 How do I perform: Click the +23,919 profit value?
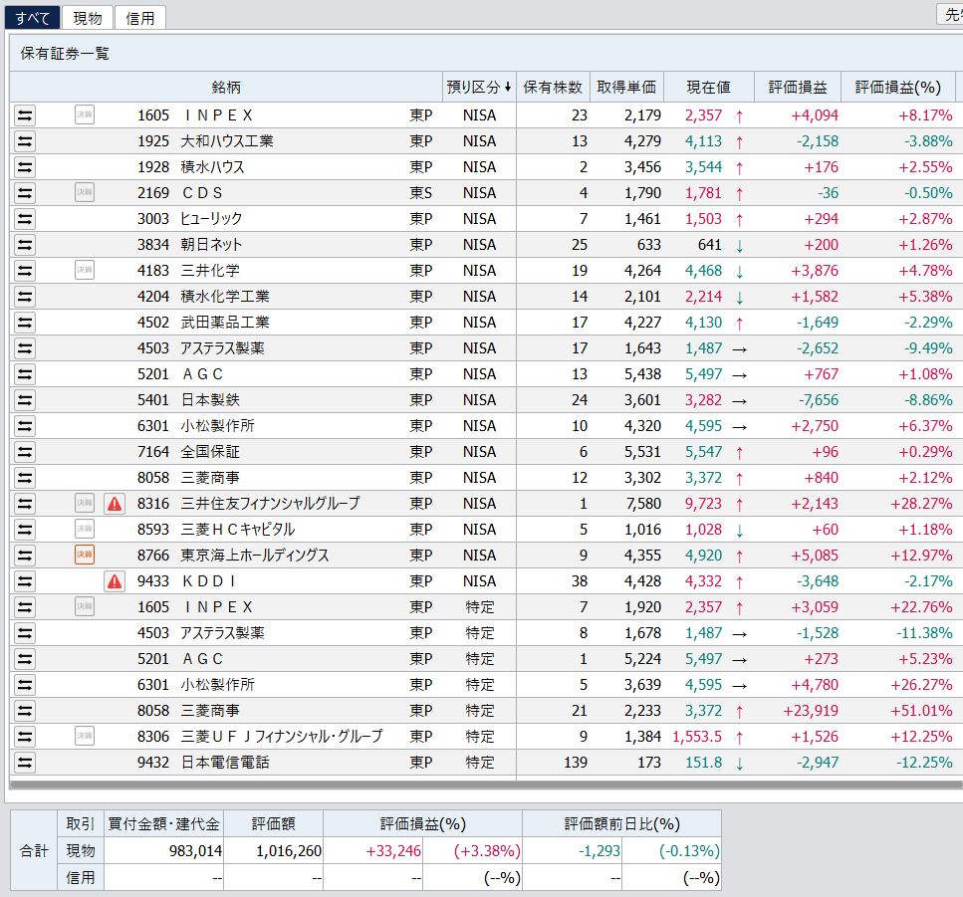(811, 711)
